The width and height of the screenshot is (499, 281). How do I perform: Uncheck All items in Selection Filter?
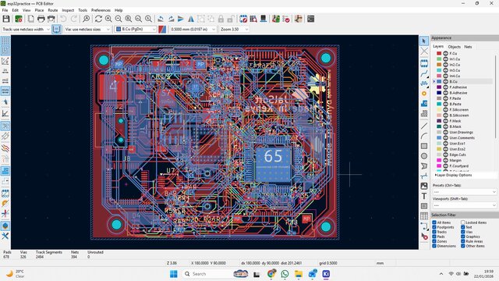click(434, 222)
